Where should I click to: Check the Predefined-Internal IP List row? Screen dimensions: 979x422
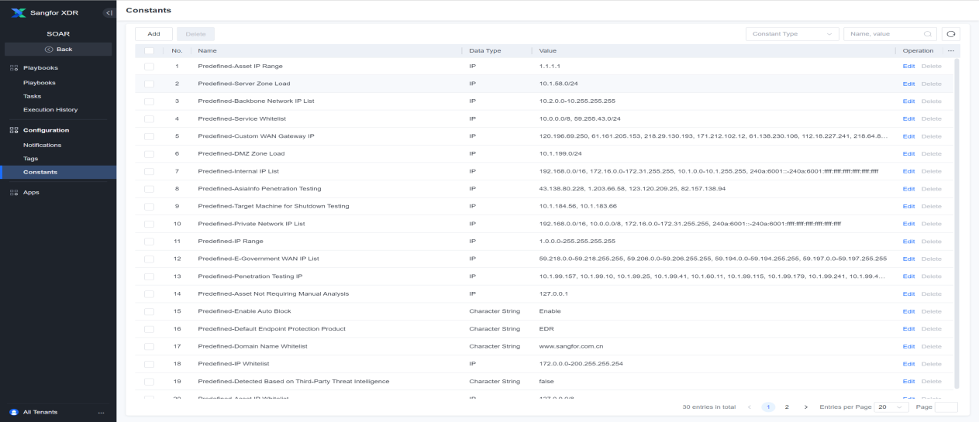click(x=149, y=171)
